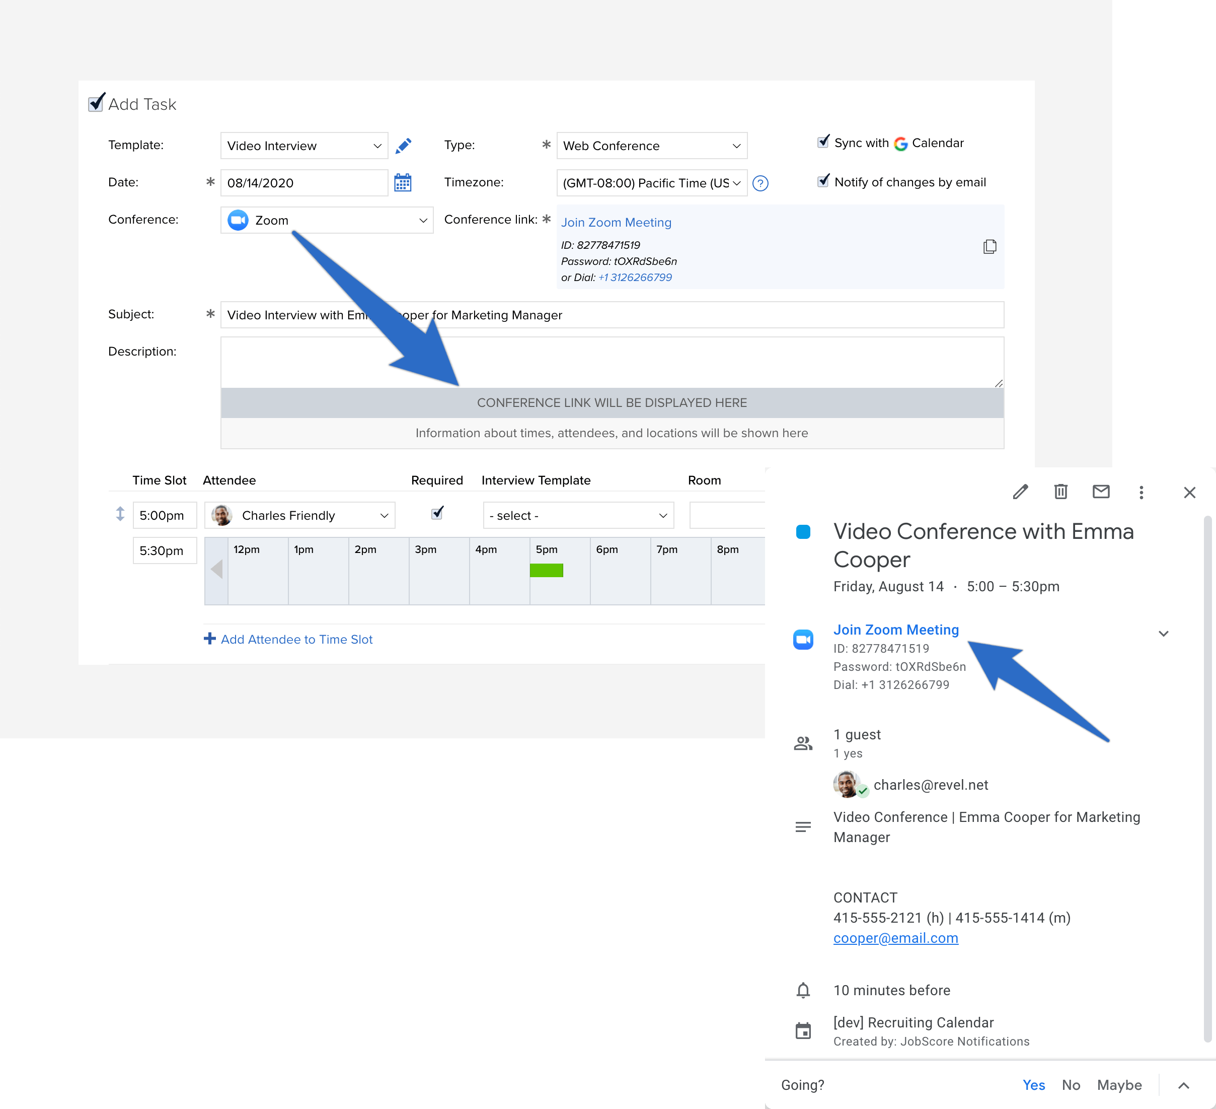Toggle Sync with Google Calendar checkbox
This screenshot has height=1109, width=1216.
tap(823, 142)
